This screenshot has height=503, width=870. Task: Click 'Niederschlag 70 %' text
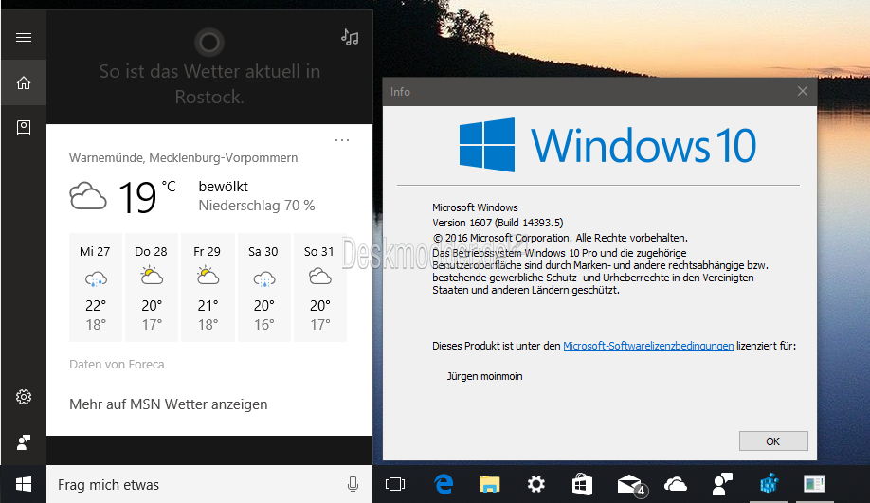[x=256, y=206]
